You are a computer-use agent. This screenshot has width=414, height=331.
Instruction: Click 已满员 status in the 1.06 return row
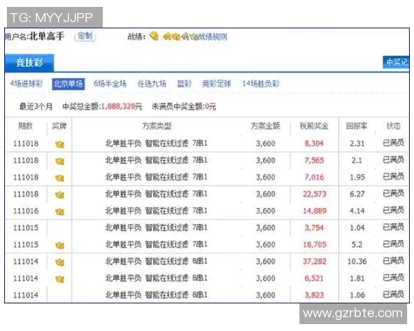(x=393, y=294)
